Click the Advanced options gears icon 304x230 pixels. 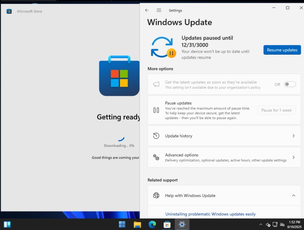156,157
